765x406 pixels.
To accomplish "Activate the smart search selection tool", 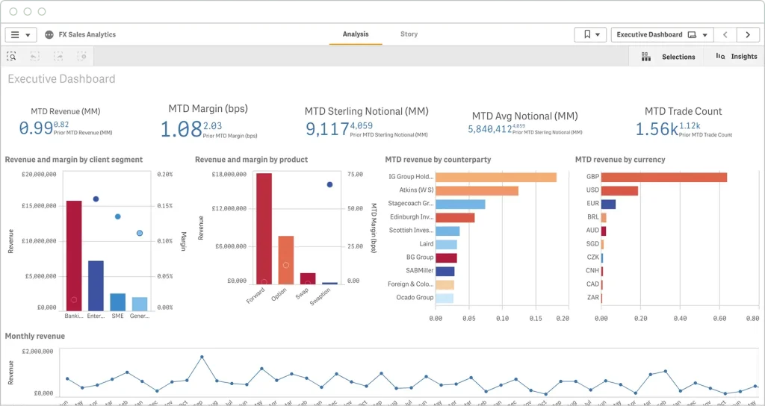I will (12, 56).
